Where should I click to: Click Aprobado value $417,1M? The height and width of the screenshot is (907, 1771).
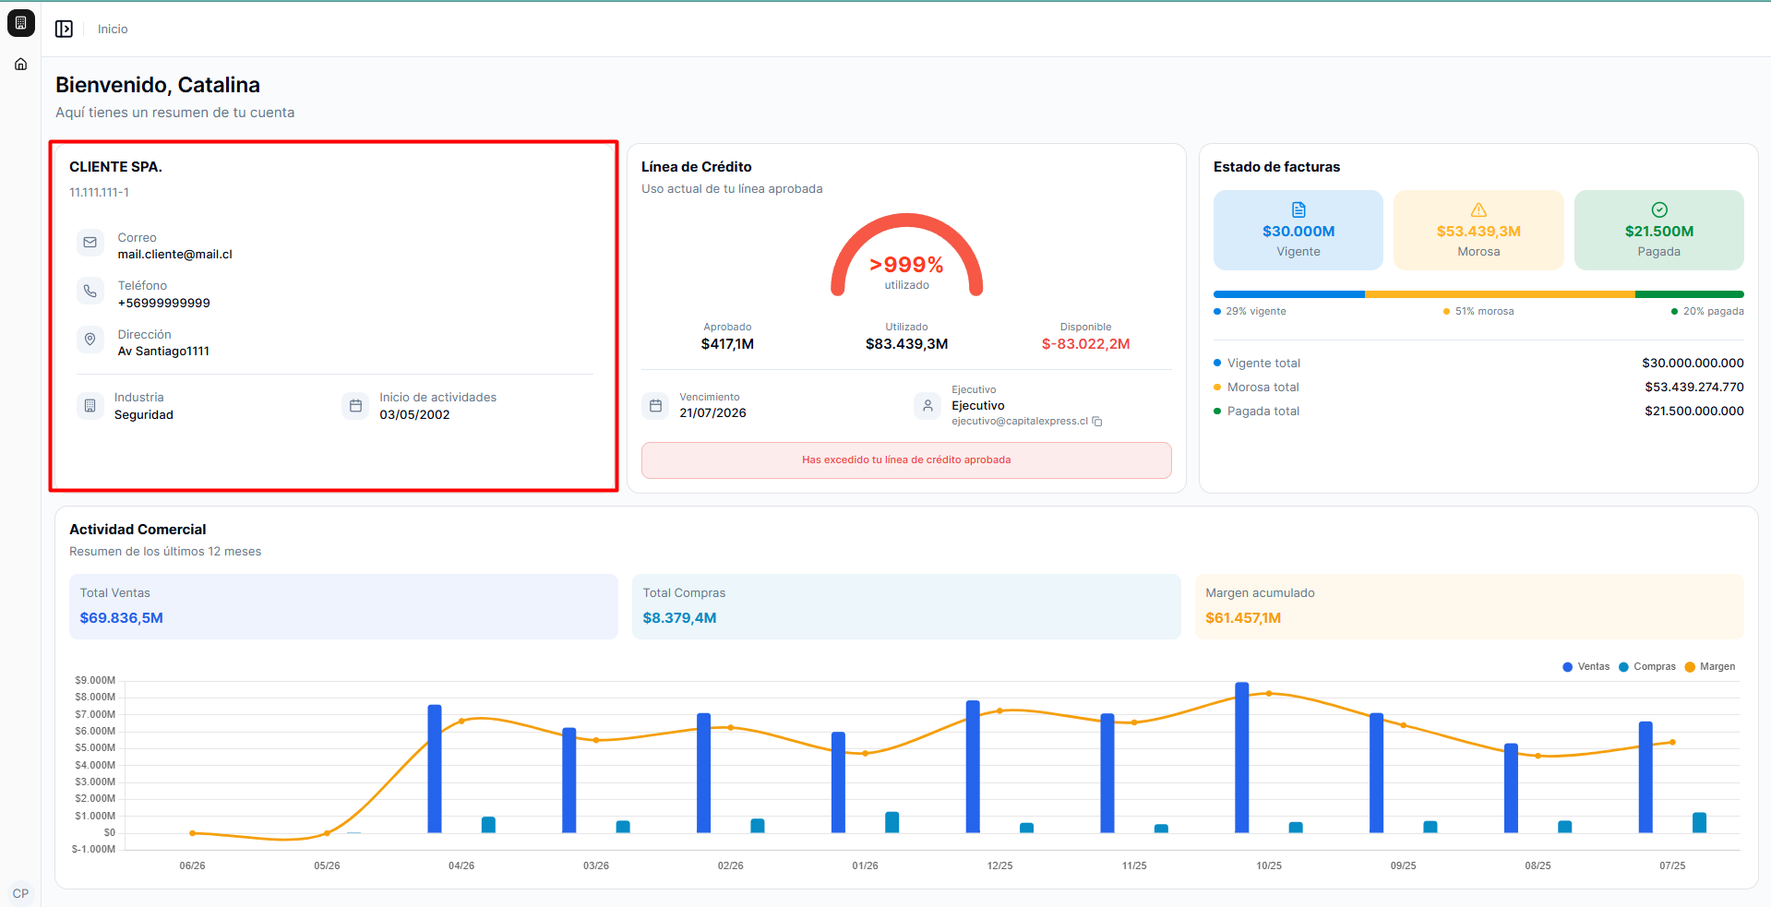pos(727,344)
